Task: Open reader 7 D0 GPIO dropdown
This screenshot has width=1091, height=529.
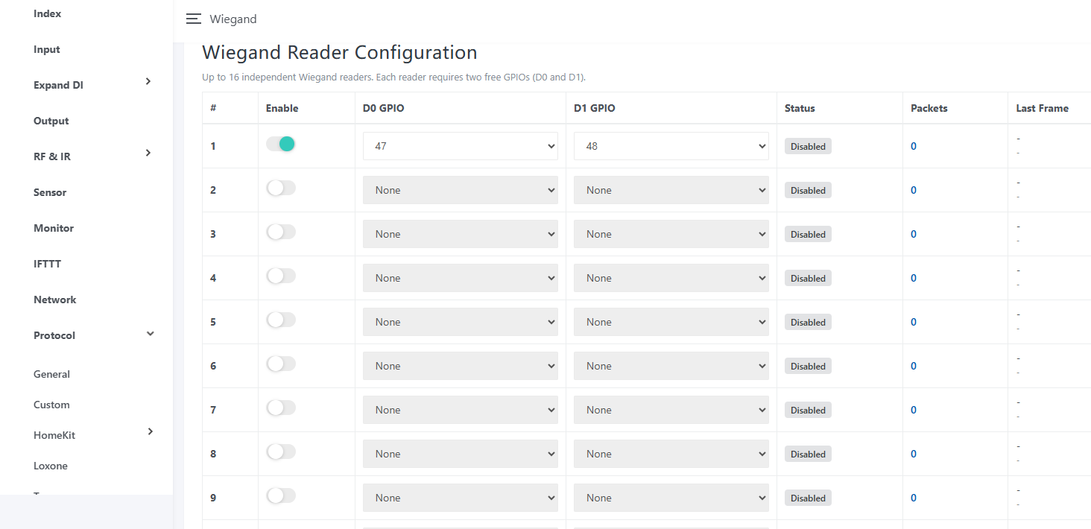Action: coord(461,410)
